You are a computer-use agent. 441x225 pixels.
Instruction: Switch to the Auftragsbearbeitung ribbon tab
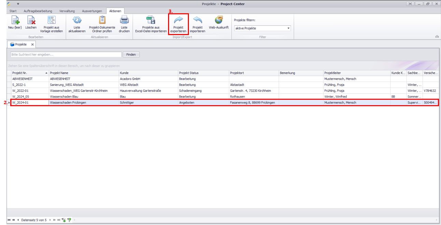(x=38, y=11)
